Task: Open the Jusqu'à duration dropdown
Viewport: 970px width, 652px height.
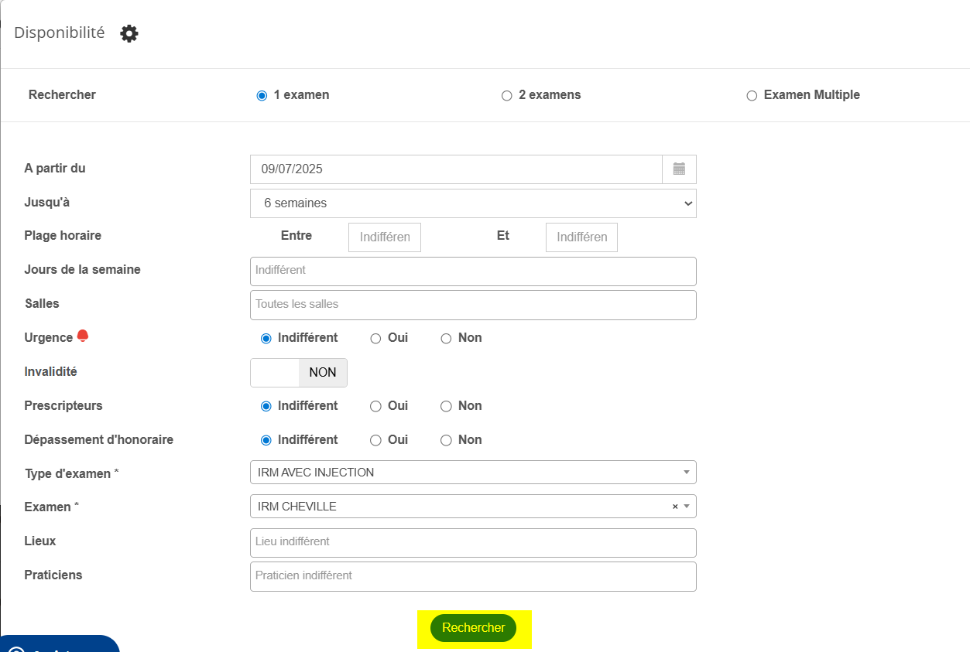Action: (473, 203)
